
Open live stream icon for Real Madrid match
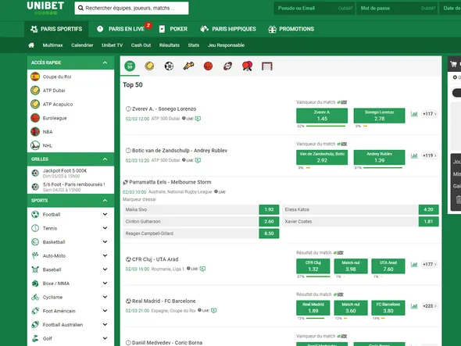point(214,310)
